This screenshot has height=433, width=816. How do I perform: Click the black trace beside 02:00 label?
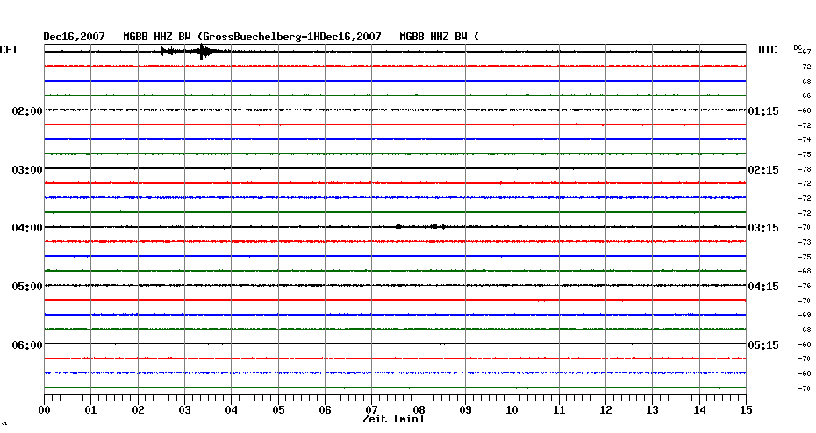(x=395, y=110)
